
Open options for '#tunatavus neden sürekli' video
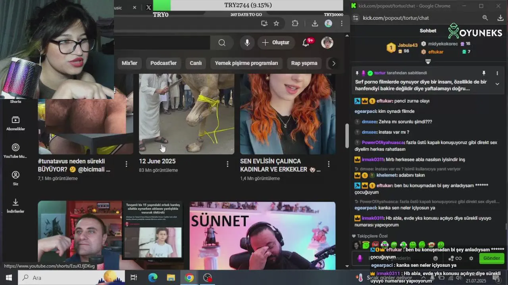[x=126, y=164]
